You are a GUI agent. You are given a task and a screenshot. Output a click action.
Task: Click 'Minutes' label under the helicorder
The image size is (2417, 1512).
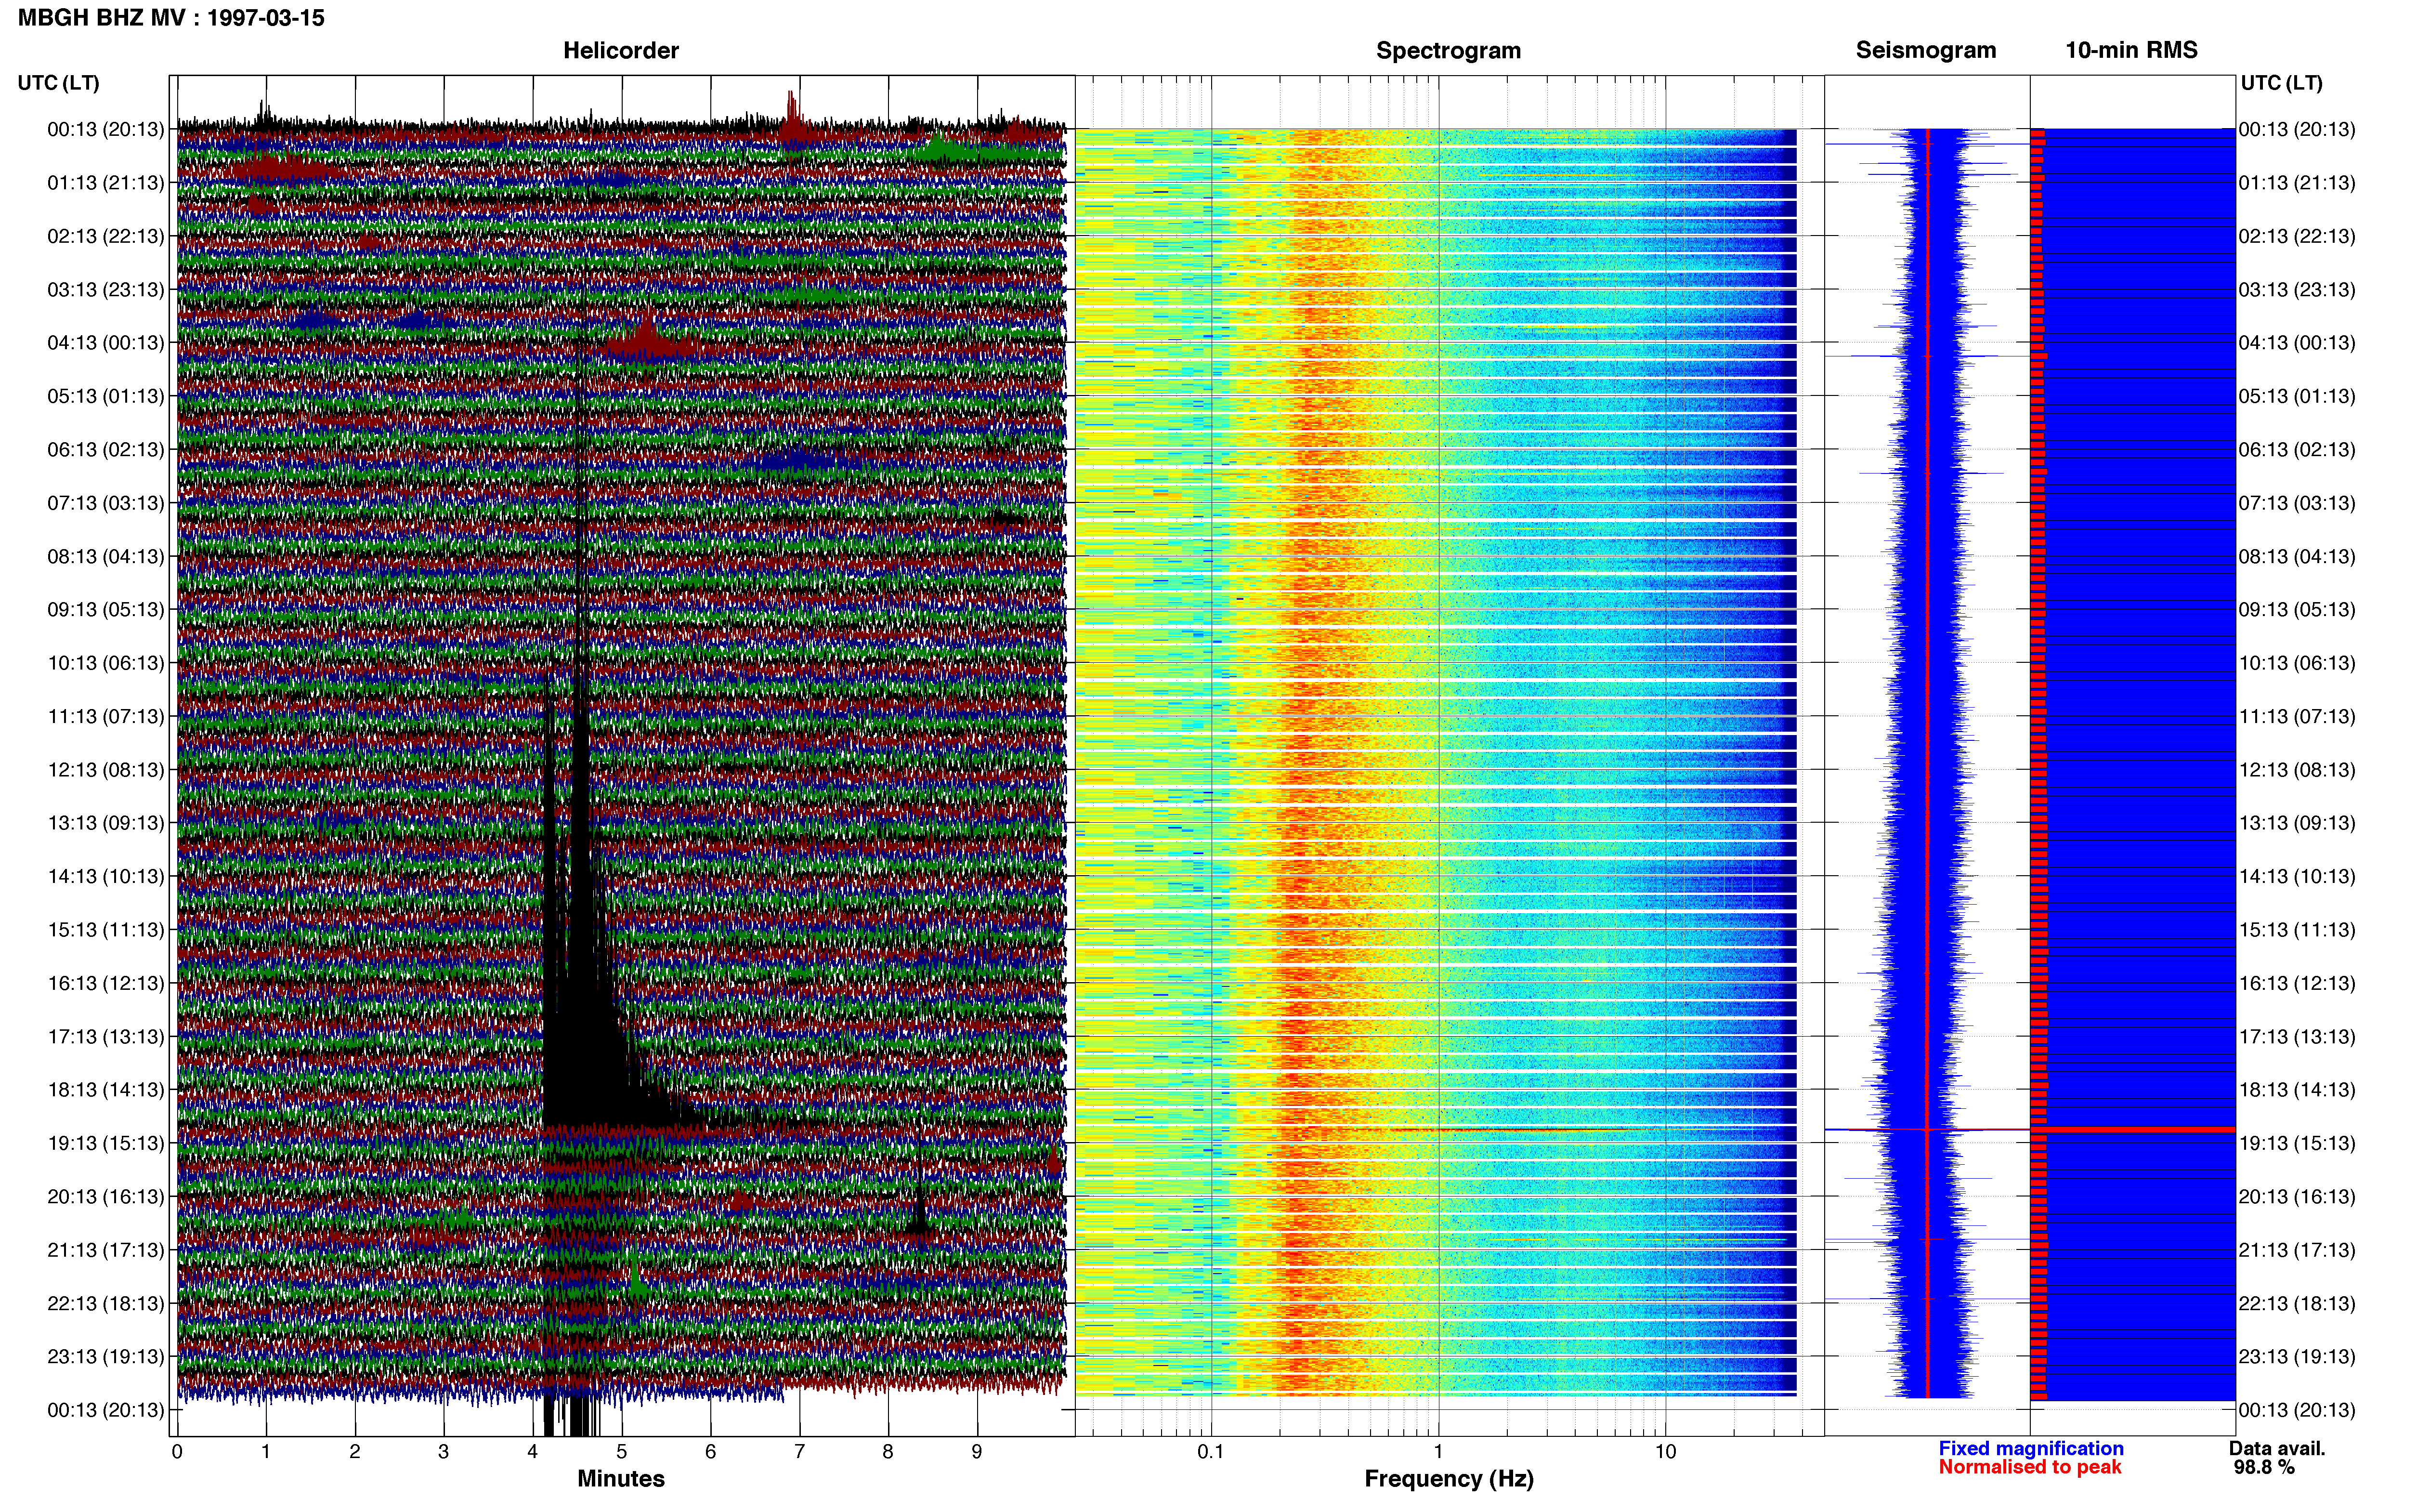click(621, 1479)
